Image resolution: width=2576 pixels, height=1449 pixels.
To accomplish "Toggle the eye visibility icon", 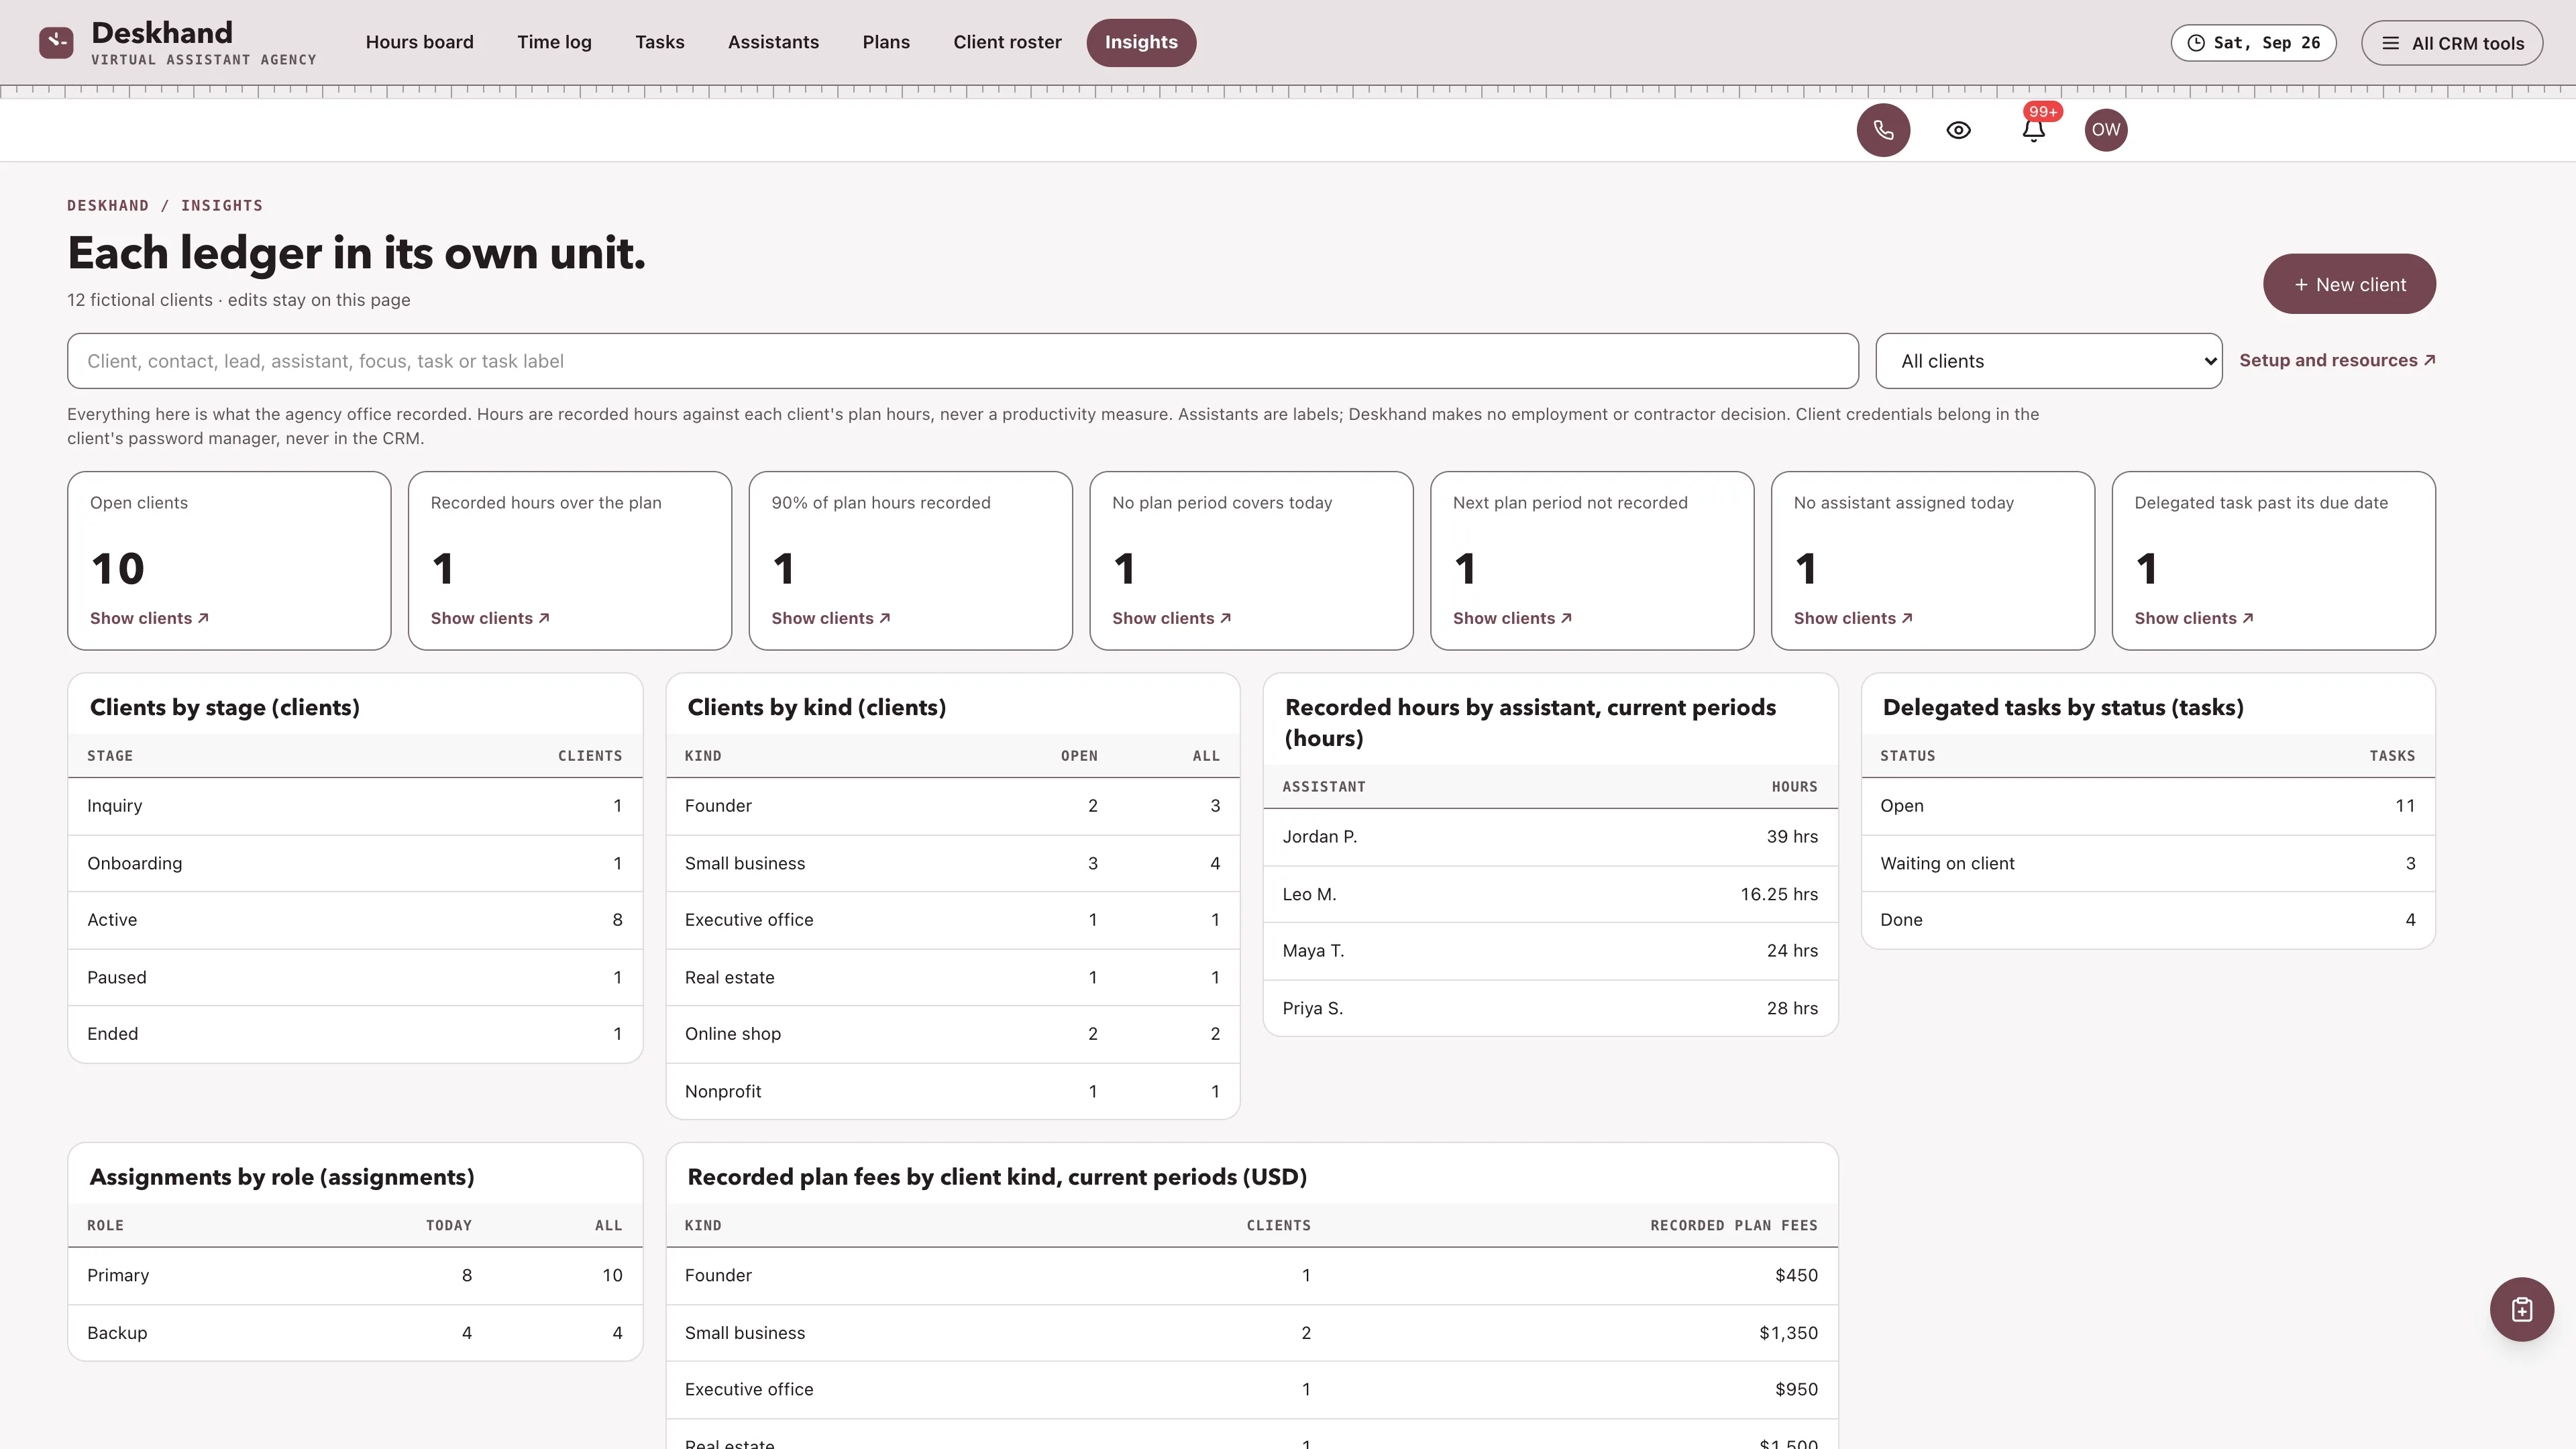I will [1958, 130].
